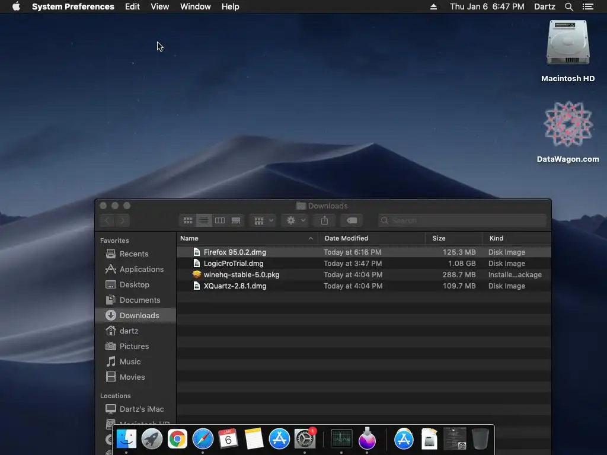
Task: Open the group-by dropdown in toolbar
Action: coord(263,220)
